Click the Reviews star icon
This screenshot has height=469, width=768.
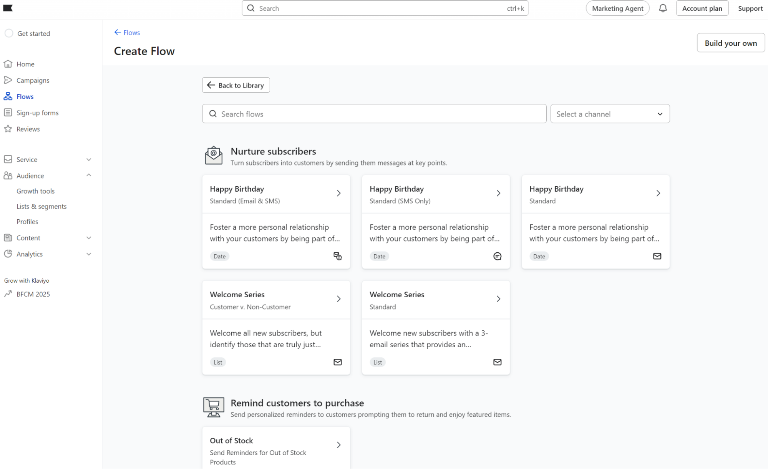8,129
